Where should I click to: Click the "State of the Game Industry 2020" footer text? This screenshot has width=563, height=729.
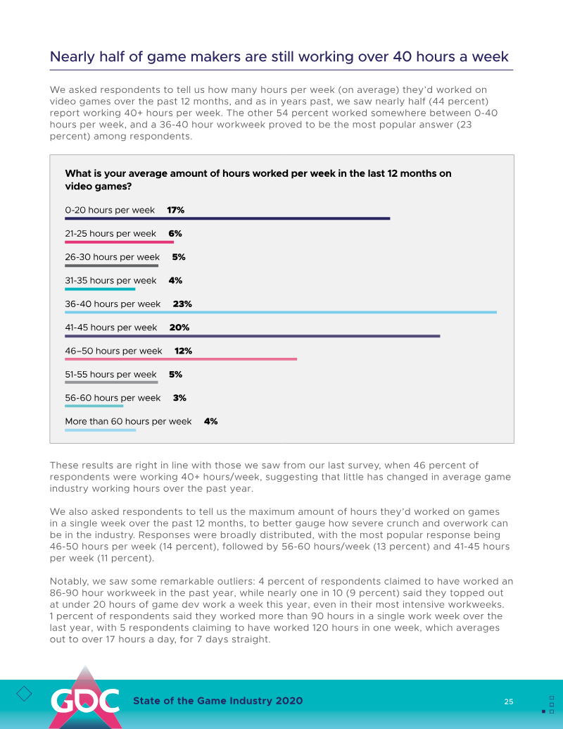(x=218, y=701)
